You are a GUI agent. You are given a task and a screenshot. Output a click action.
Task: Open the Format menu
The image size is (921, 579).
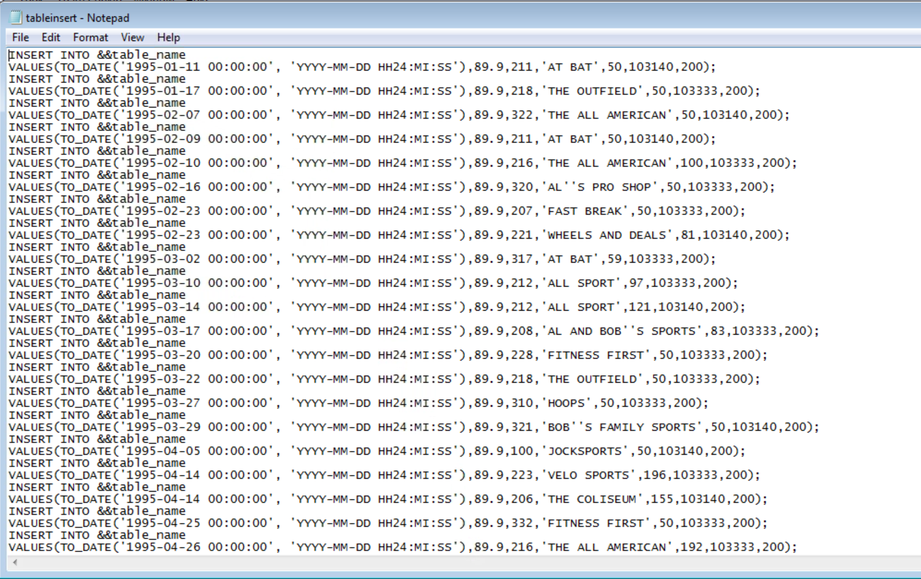click(x=91, y=37)
